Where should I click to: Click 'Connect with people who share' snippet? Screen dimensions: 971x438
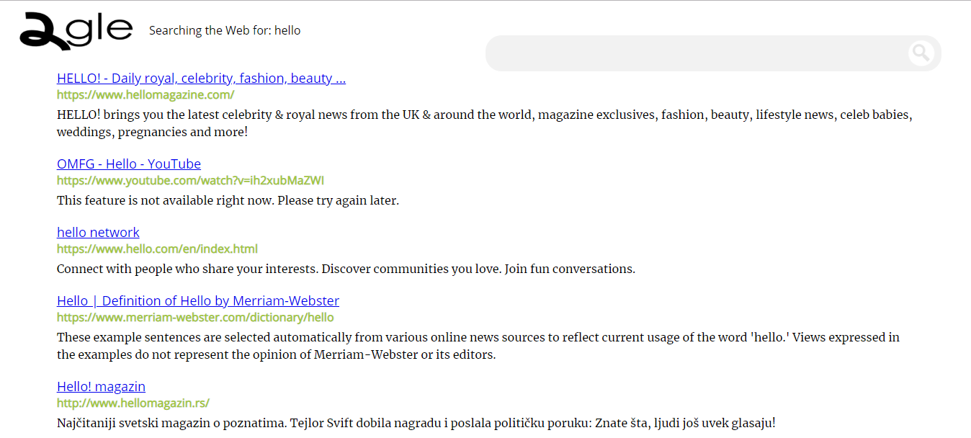pyautogui.click(x=346, y=269)
